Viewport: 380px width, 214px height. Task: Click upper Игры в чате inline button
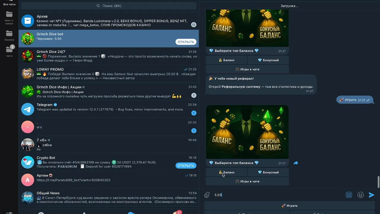247,69
